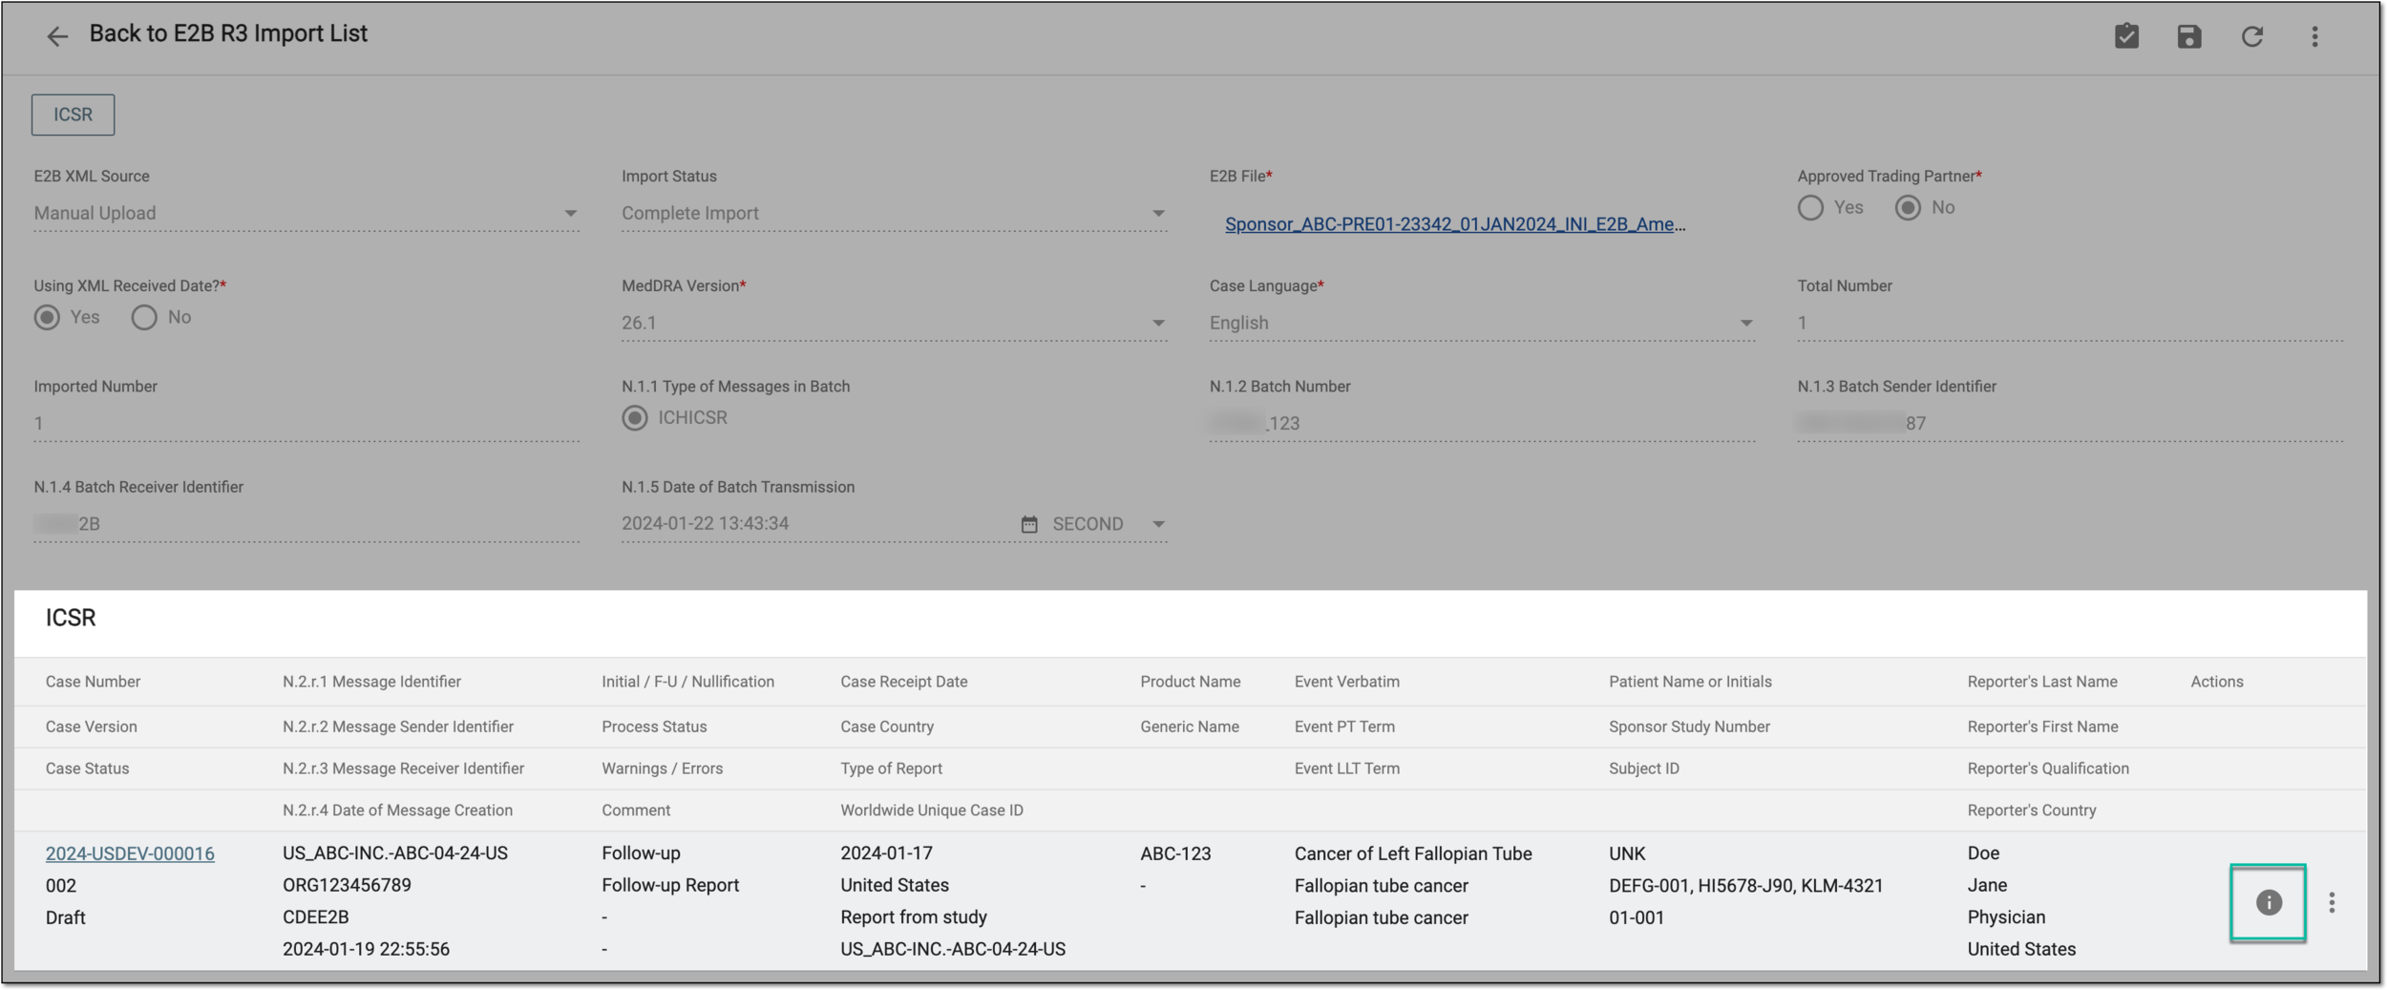
Task: Open the batch transmission date calendar icon
Action: click(x=1028, y=524)
